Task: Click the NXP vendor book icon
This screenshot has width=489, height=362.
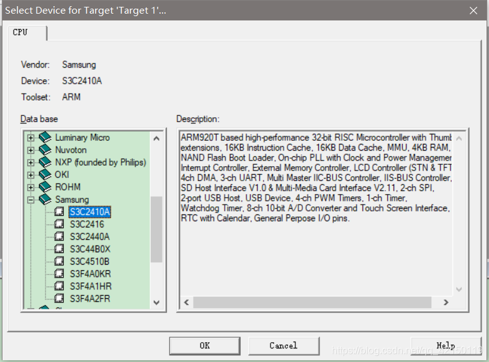Action: [45, 162]
